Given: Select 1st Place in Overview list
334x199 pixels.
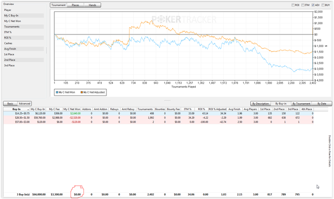Looking at the screenshot, I should tap(24, 55).
